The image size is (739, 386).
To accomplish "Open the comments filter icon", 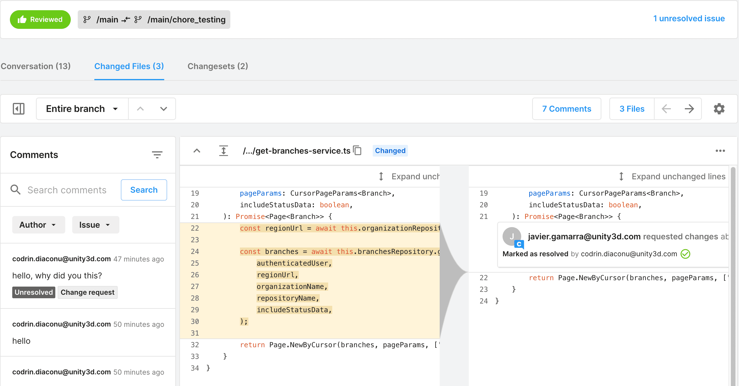I will [157, 155].
